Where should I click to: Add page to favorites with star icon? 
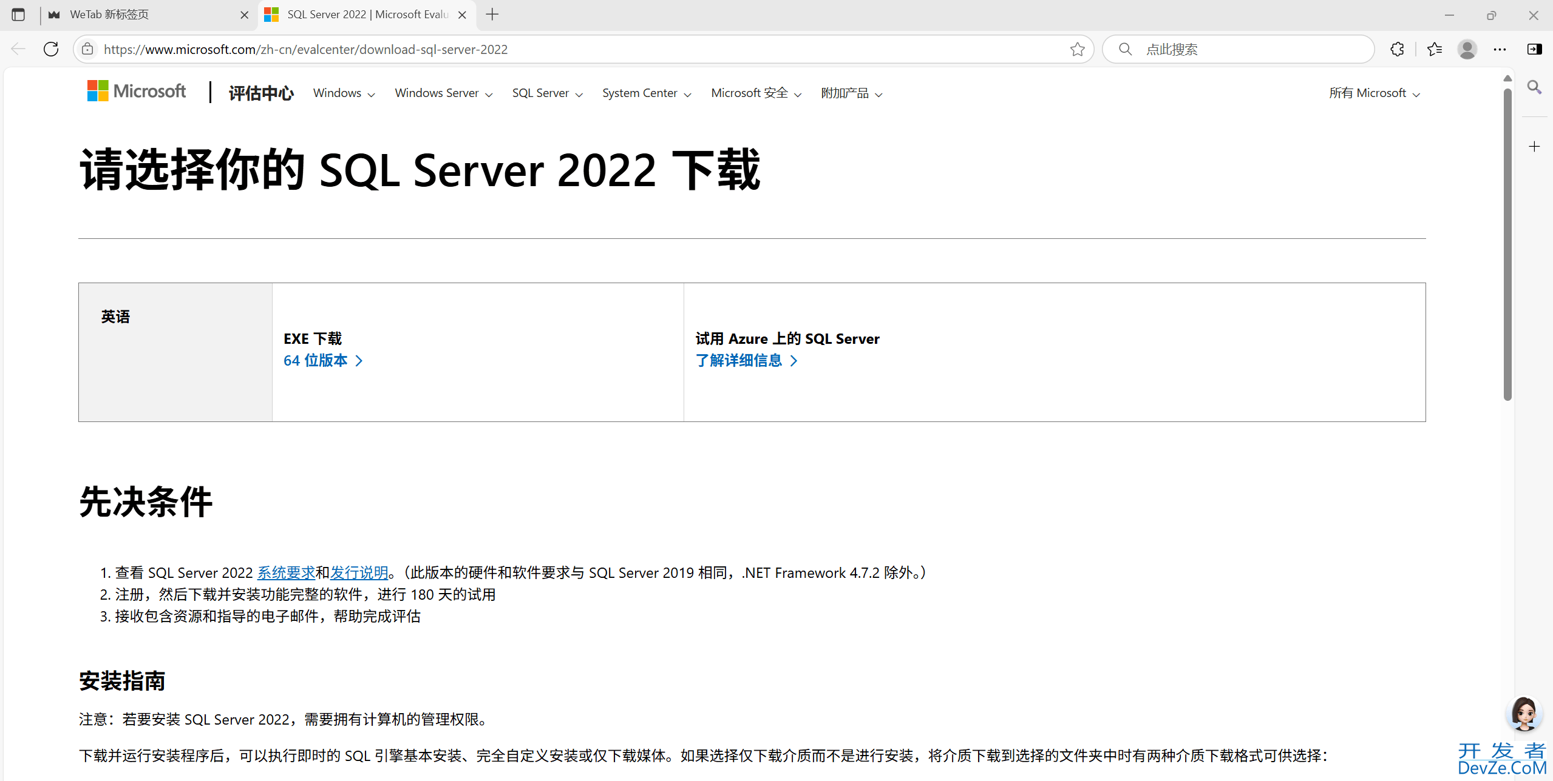[x=1077, y=49]
